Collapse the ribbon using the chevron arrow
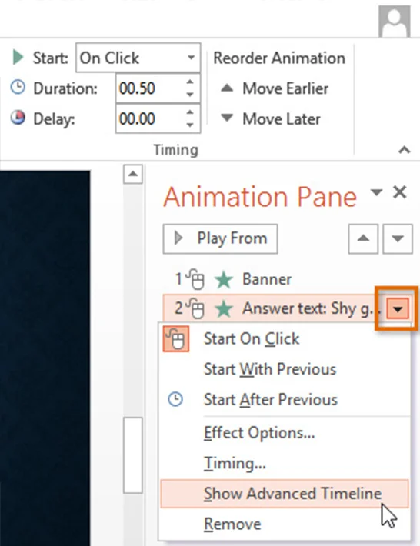Image resolution: width=420 pixels, height=546 pixels. click(x=405, y=150)
